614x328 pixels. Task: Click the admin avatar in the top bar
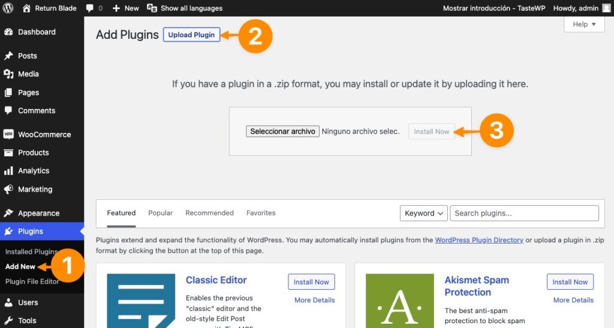(x=606, y=8)
